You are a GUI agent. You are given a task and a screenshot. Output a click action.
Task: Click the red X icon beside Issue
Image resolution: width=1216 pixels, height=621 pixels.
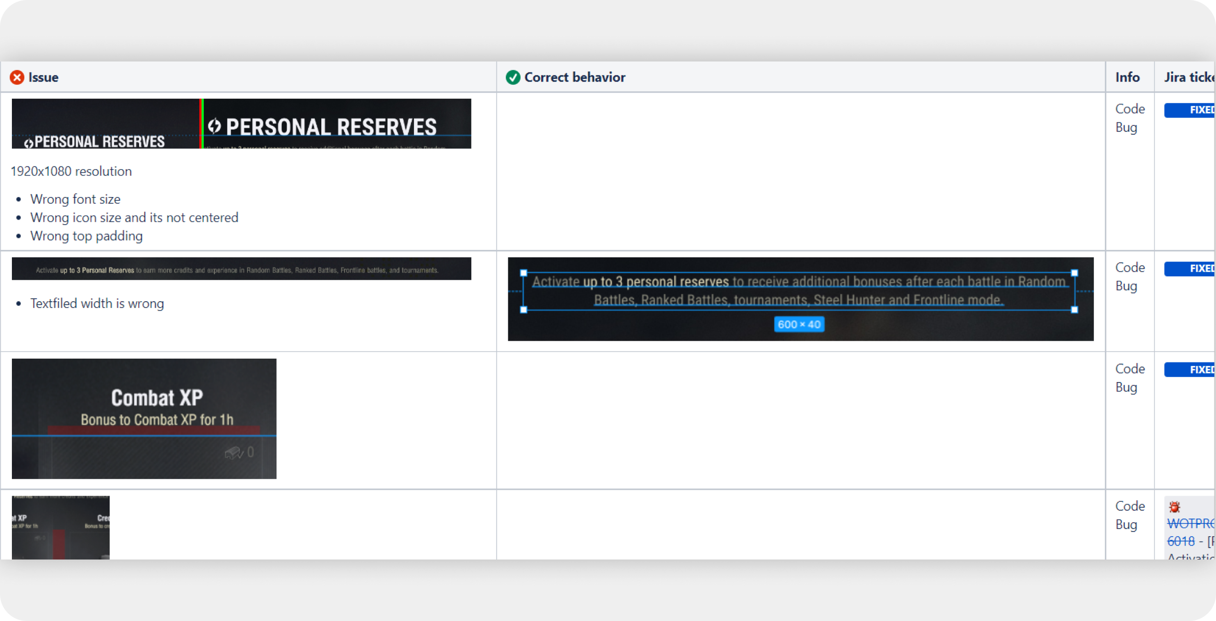click(17, 77)
